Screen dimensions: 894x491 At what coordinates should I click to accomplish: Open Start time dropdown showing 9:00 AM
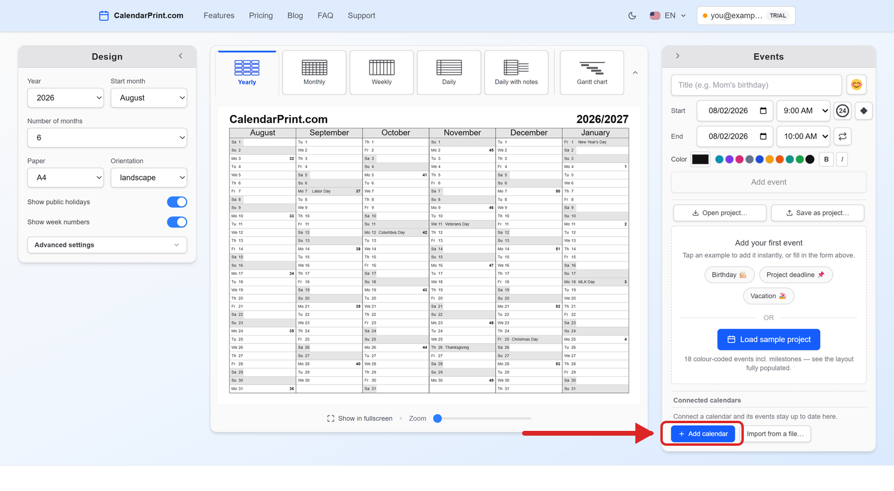click(x=804, y=111)
